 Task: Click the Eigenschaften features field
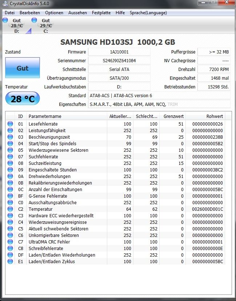tap(159, 104)
